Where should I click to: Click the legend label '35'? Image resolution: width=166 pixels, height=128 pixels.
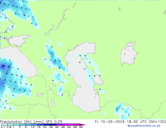tap(63, 127)
